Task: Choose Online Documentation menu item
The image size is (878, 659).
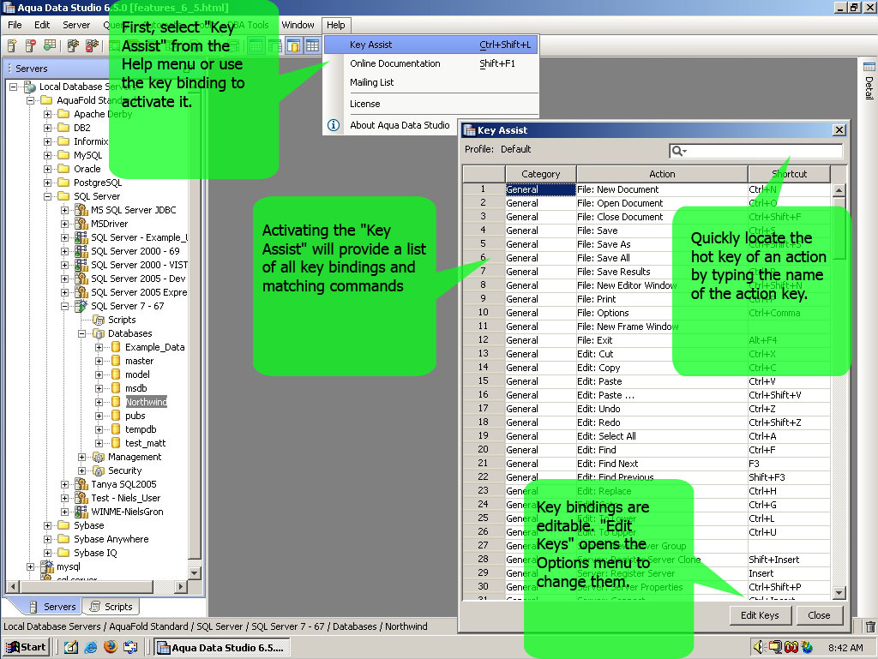Action: [x=431, y=63]
